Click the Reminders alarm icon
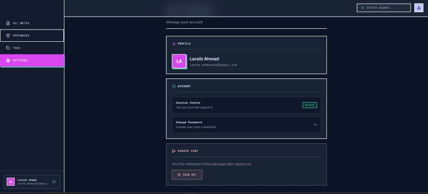This screenshot has height=194, width=428. tap(8, 35)
